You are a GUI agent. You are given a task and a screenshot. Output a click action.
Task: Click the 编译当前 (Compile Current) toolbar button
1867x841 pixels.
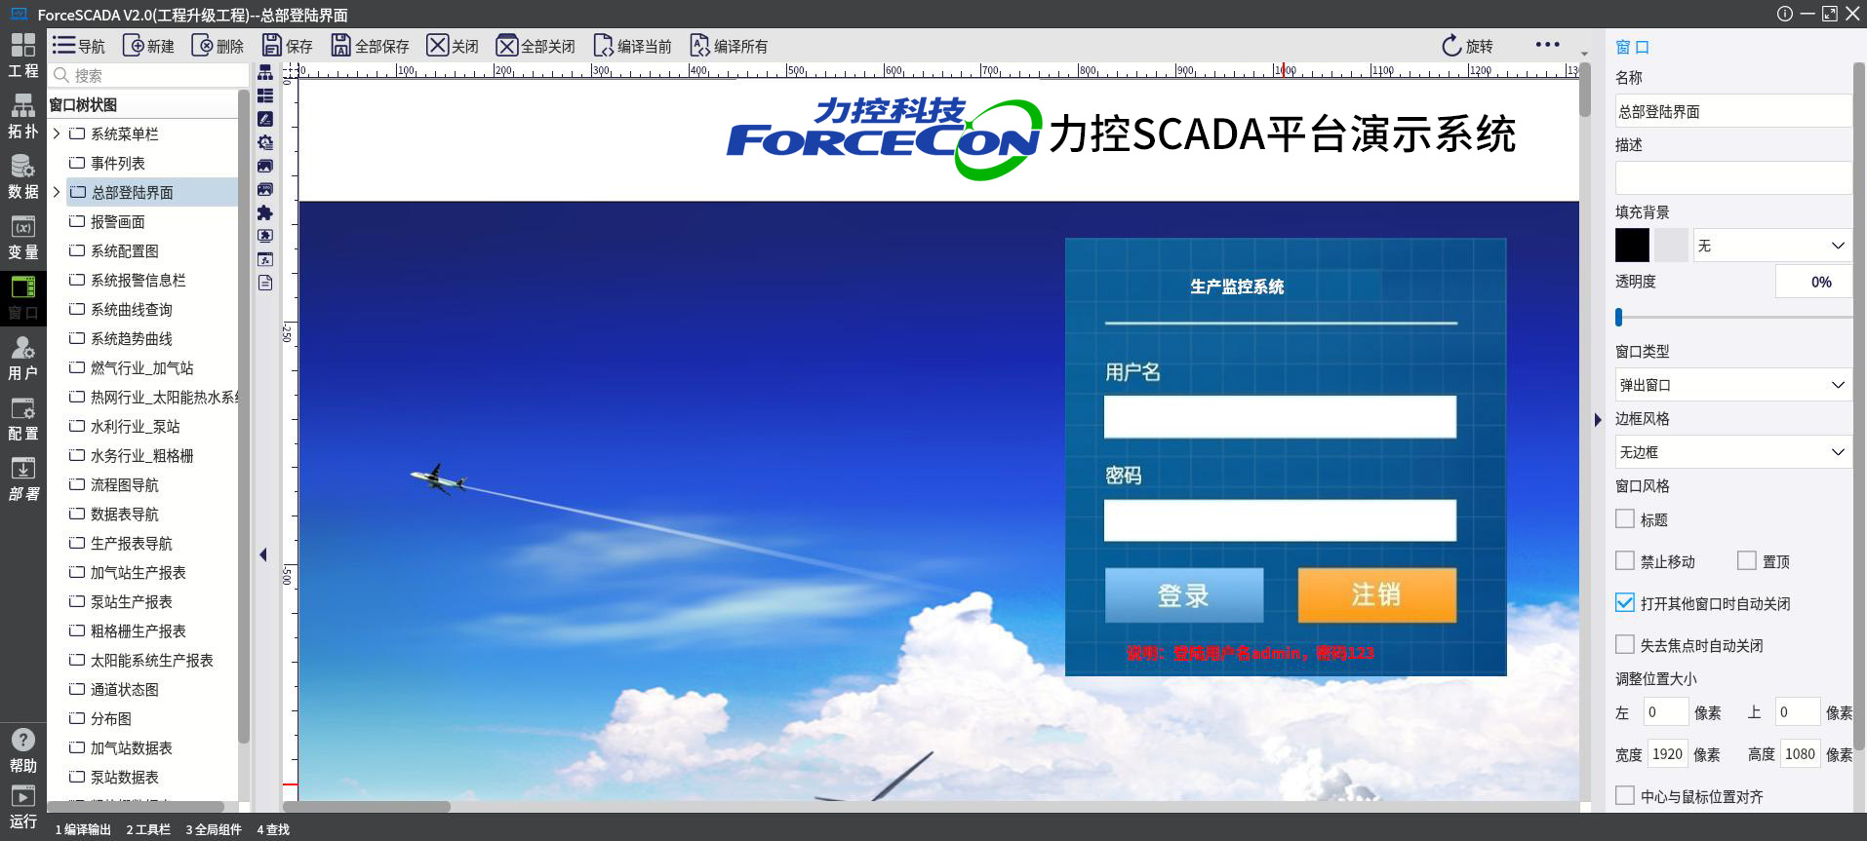point(632,46)
